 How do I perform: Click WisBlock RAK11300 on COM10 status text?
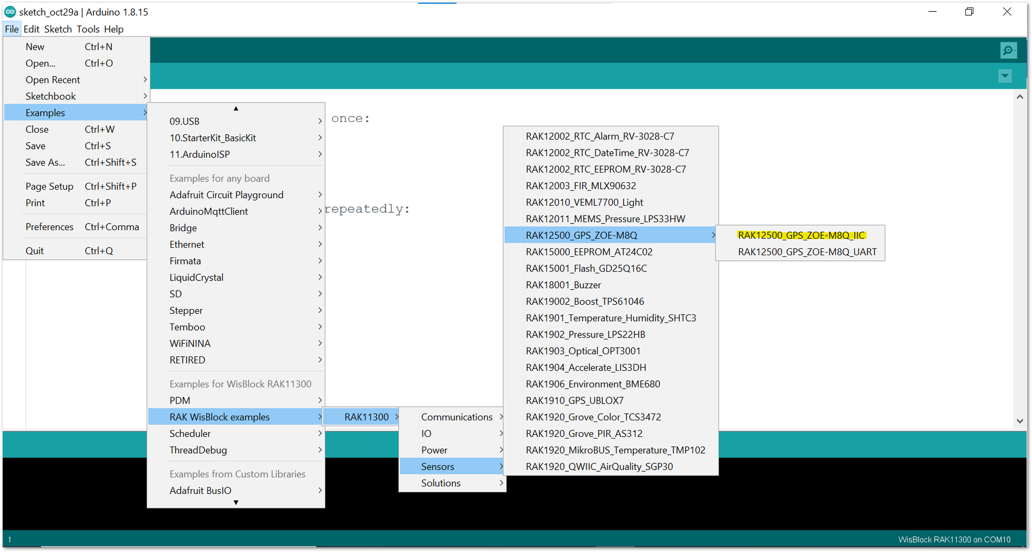tap(954, 540)
